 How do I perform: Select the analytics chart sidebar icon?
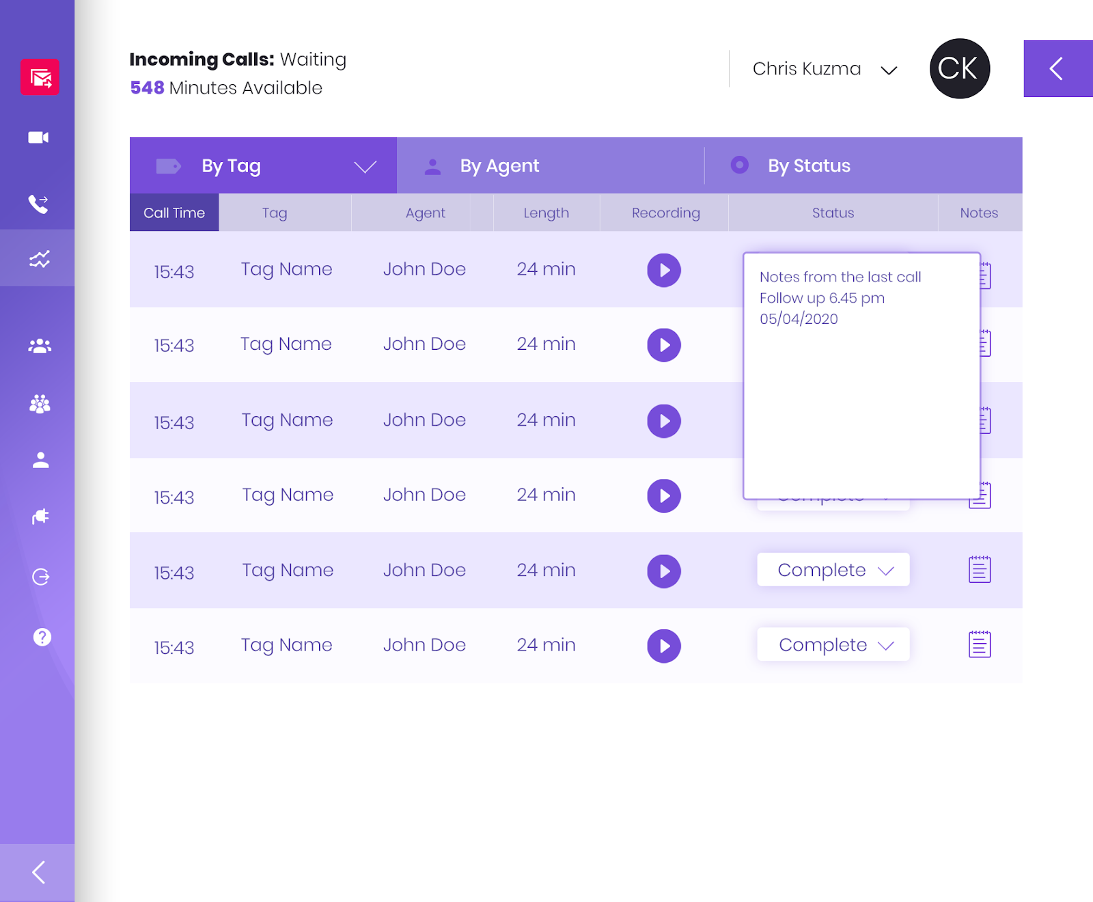[x=39, y=259]
